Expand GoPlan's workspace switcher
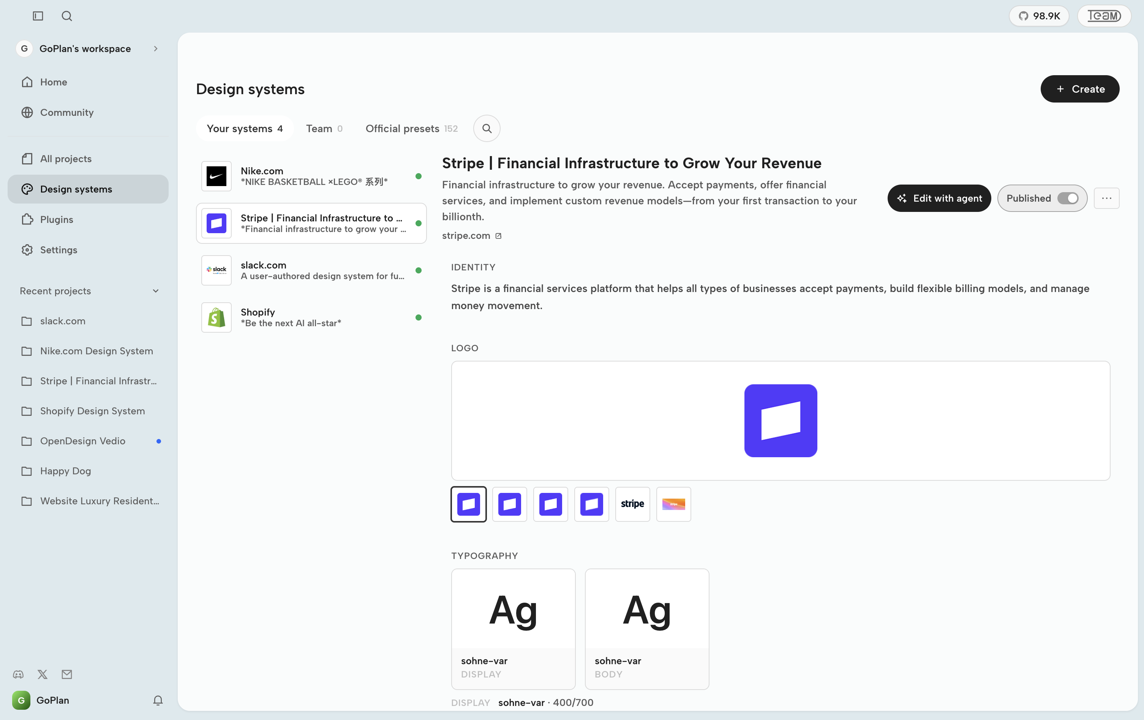Screen dimensions: 1144x720 coord(88,49)
